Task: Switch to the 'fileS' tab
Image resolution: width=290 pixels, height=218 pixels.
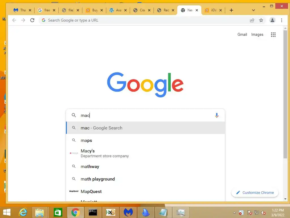Action: 68,10
